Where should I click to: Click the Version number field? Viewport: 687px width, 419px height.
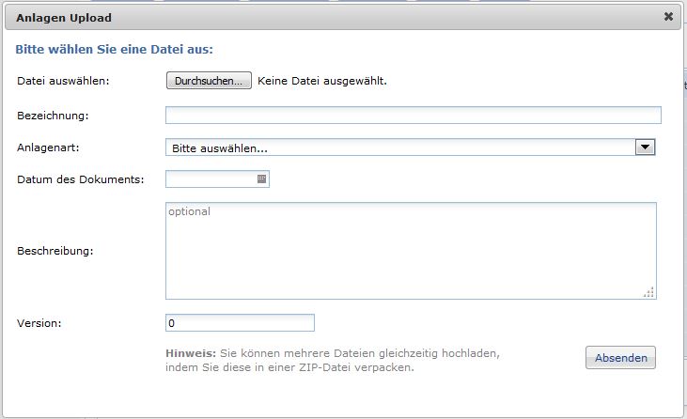click(x=240, y=322)
